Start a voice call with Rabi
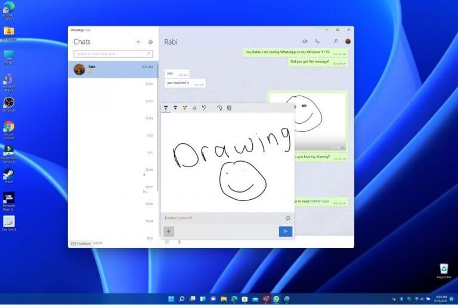The width and height of the screenshot is (458, 305). (317, 42)
